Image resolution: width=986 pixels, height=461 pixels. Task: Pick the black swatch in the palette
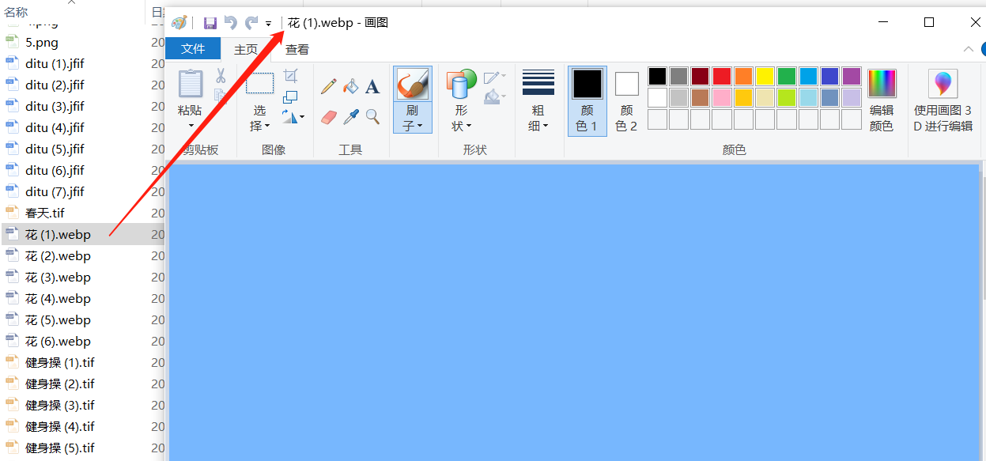click(x=657, y=76)
